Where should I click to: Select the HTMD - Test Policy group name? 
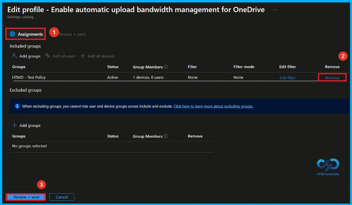point(29,77)
